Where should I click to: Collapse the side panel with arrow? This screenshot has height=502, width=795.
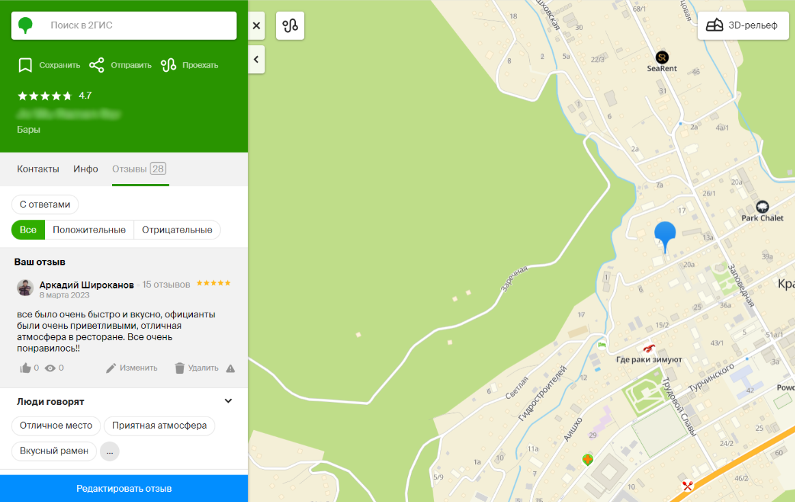click(256, 60)
